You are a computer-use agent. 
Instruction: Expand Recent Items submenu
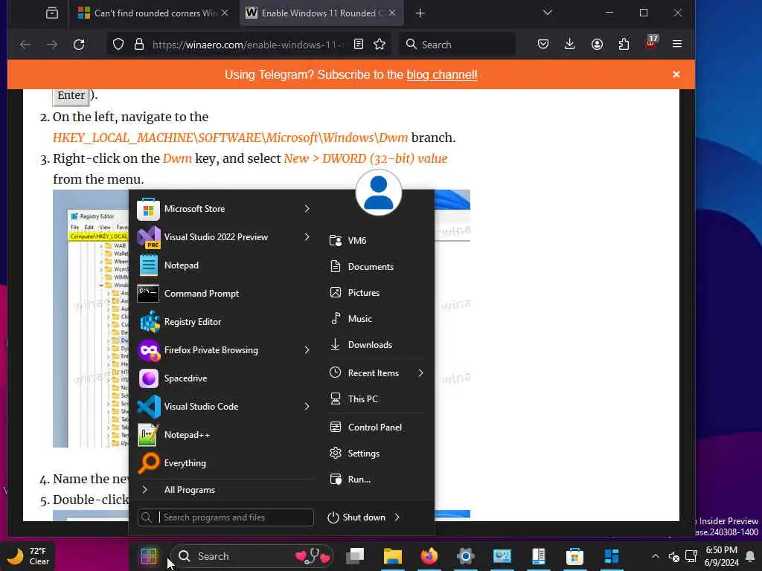coord(420,373)
